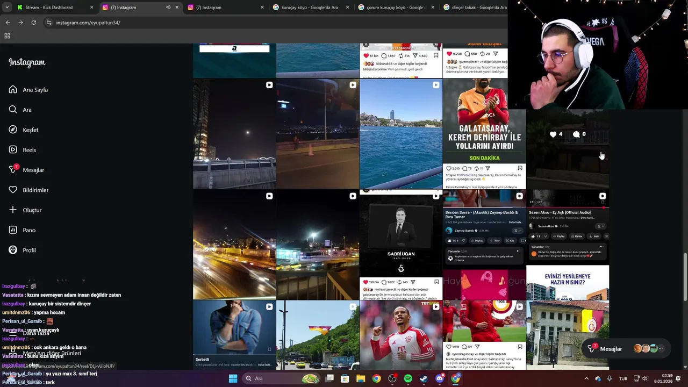The width and height of the screenshot is (688, 387).
Task: Open the Bayern player in white jersey reel
Action: (x=401, y=335)
